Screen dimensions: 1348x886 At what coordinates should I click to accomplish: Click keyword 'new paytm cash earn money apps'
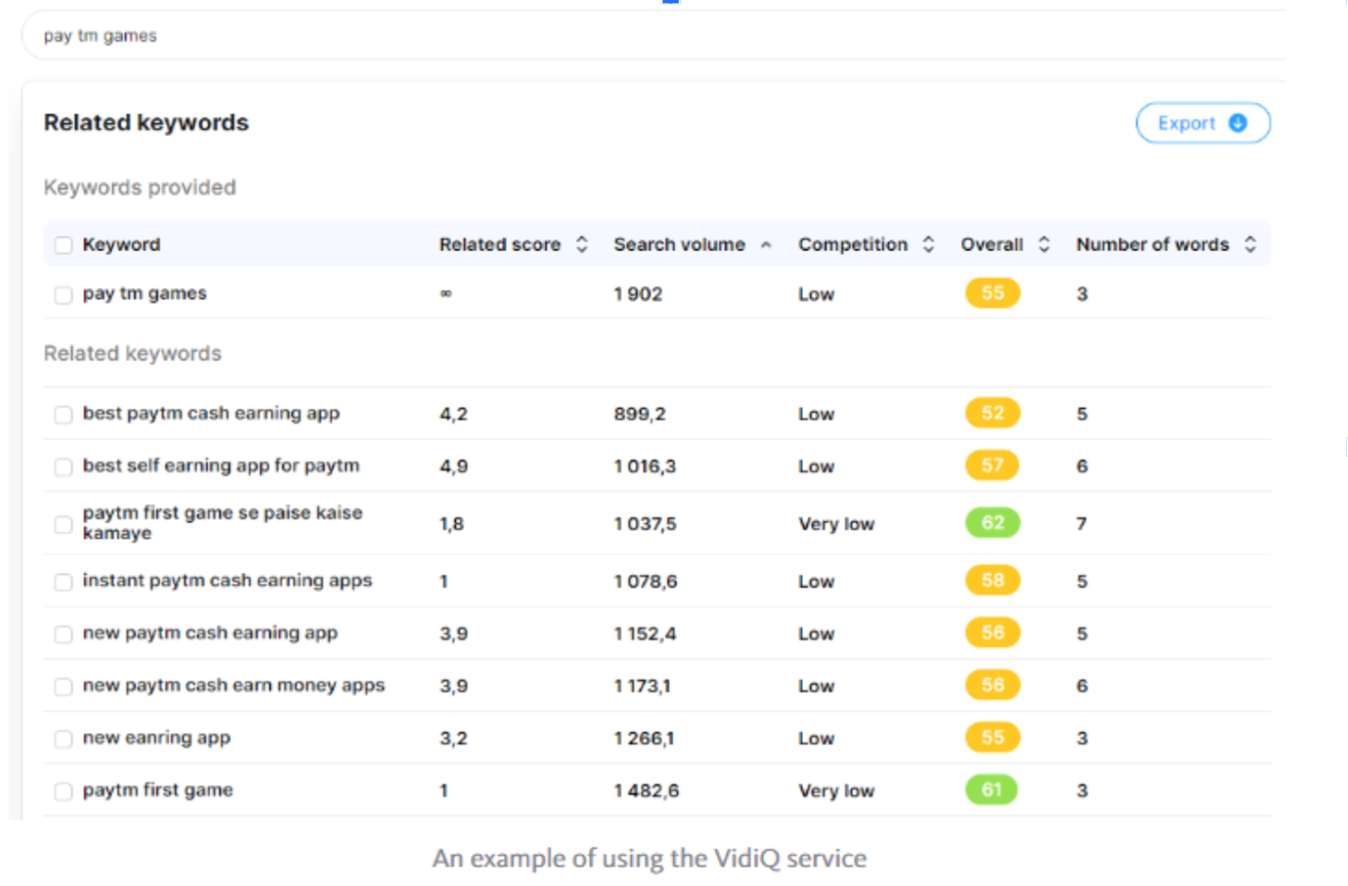pyautogui.click(x=234, y=686)
